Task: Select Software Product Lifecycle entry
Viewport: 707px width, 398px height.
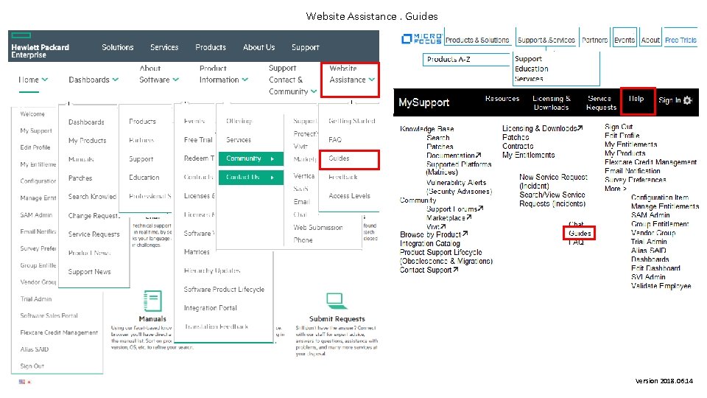Action: tap(224, 289)
